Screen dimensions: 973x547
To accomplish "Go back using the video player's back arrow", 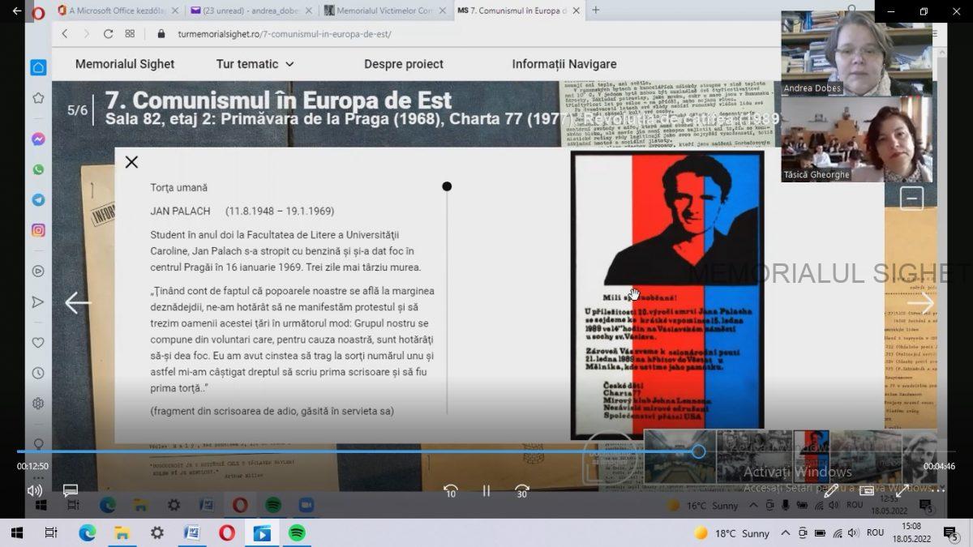I will (17, 11).
